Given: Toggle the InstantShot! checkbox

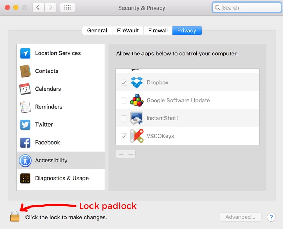Looking at the screenshot, I should (x=124, y=118).
